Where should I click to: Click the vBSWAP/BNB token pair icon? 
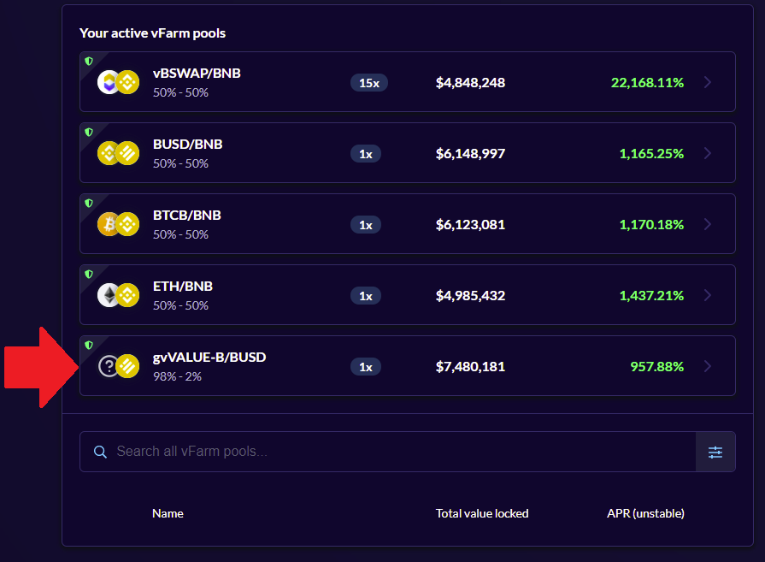coord(118,82)
